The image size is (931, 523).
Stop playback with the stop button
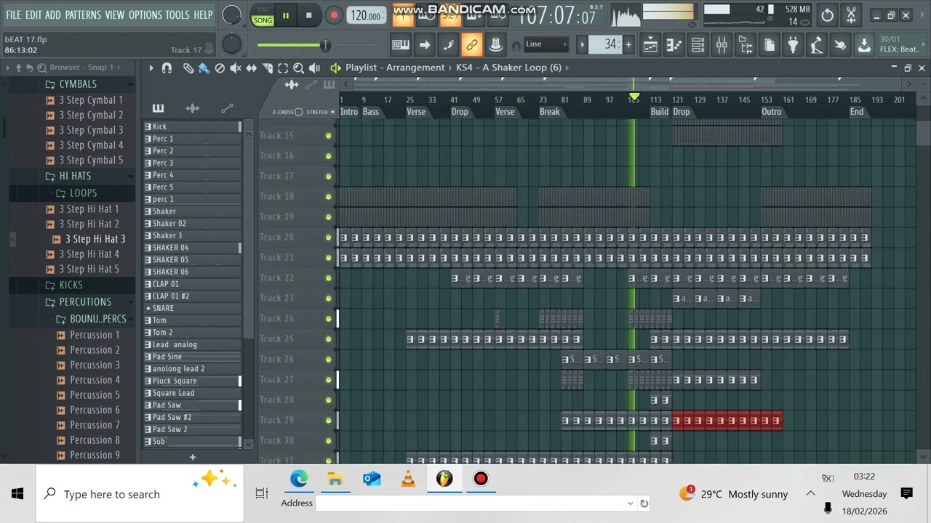pyautogui.click(x=309, y=15)
